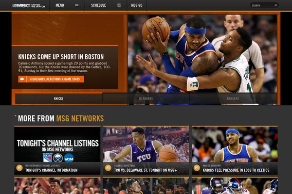Viewport: 292px width, 194px height.
Task: Click the MSG Networks logo
Action: tap(28, 5)
